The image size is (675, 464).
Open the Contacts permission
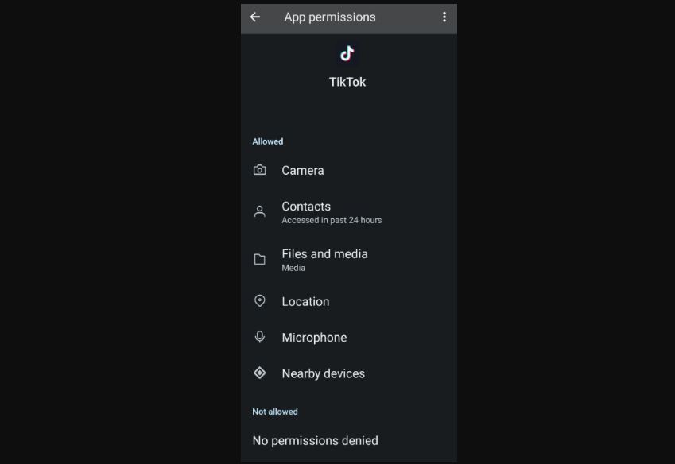pyautogui.click(x=349, y=212)
